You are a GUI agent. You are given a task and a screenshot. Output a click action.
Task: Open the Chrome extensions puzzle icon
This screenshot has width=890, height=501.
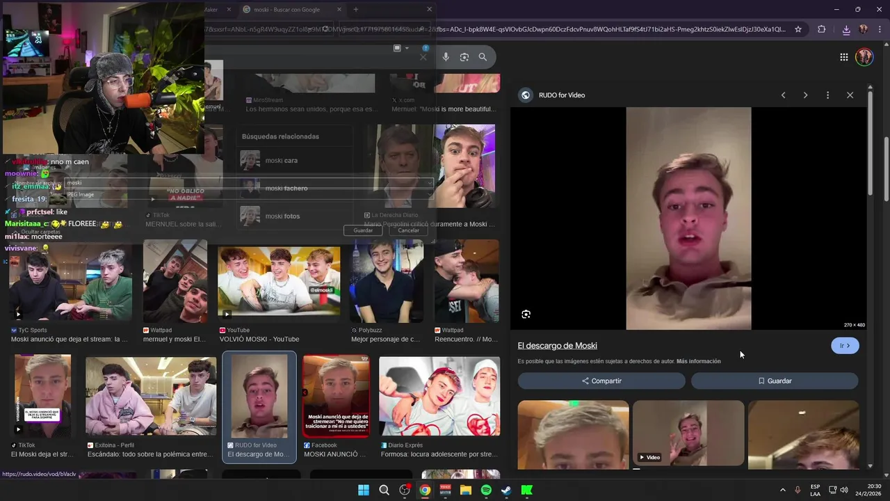(822, 29)
